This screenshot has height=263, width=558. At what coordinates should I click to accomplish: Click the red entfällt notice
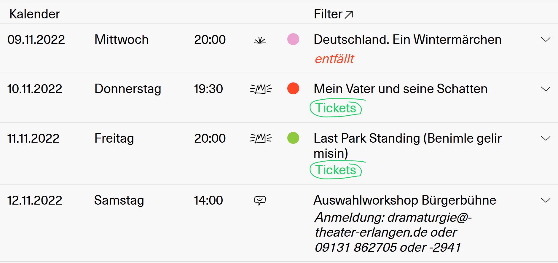pyautogui.click(x=334, y=59)
